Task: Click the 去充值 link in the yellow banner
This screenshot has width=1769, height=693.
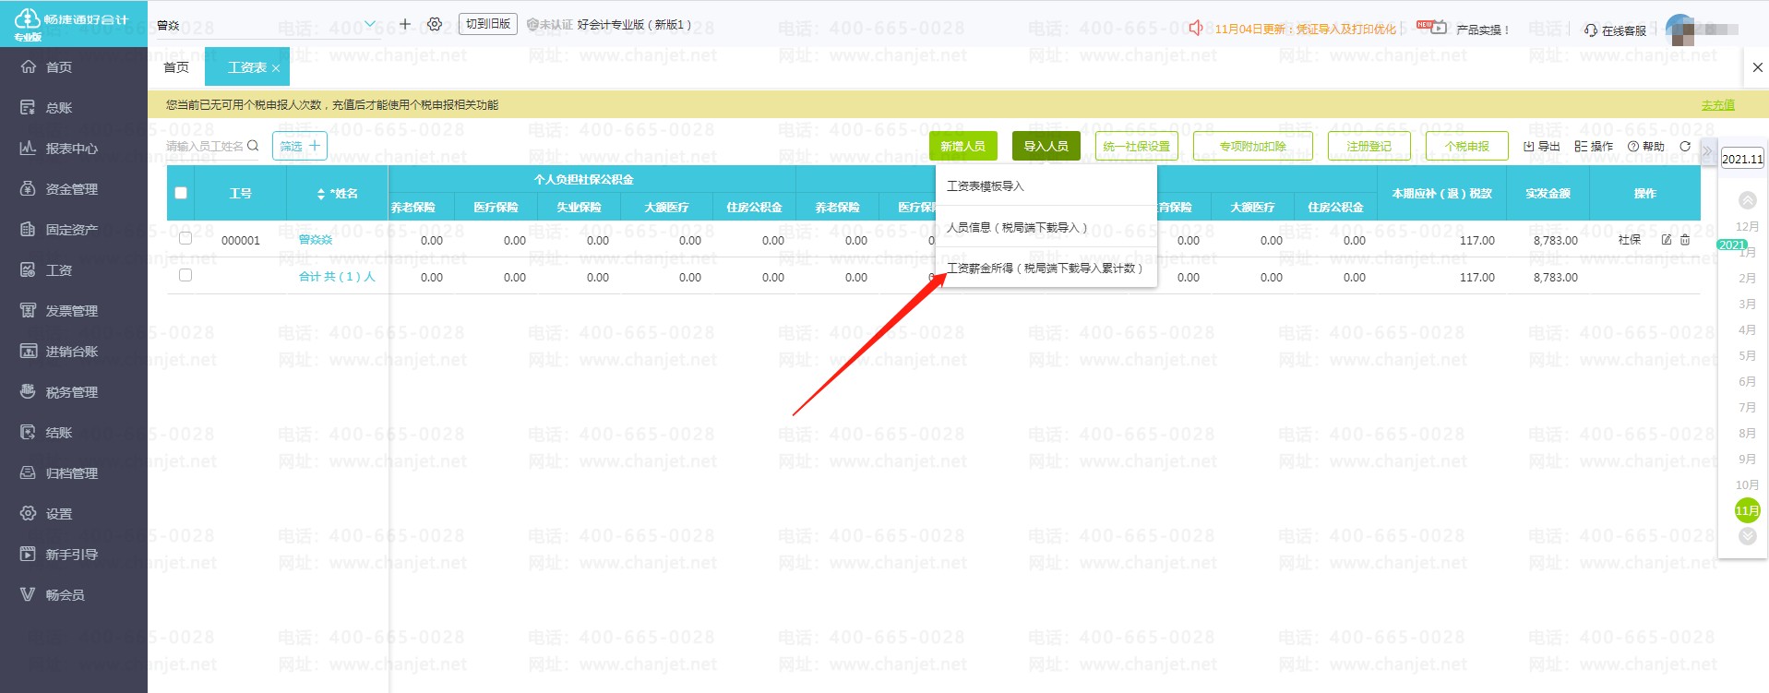Action: coord(1717,105)
